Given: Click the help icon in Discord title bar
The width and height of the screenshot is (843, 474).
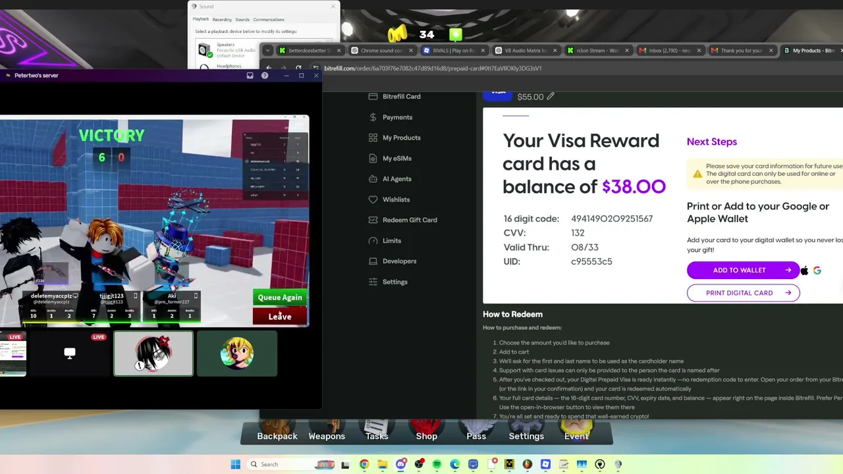Looking at the screenshot, I should tap(265, 76).
